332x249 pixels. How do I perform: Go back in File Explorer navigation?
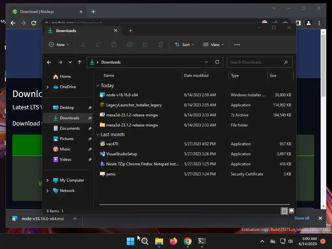[49, 62]
